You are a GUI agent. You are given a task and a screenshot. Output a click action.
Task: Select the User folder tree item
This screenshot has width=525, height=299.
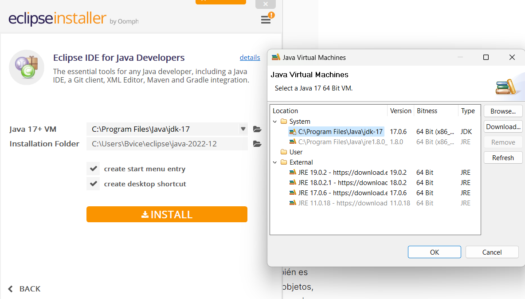(x=296, y=152)
